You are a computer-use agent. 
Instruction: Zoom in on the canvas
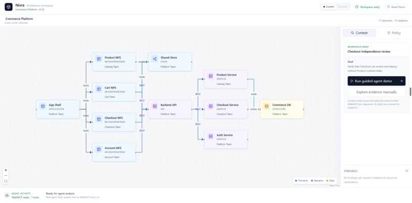coord(6,170)
